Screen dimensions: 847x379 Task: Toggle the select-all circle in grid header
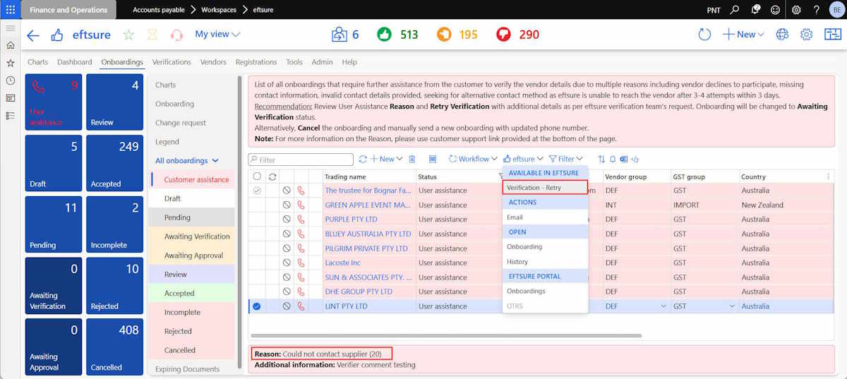coord(257,176)
